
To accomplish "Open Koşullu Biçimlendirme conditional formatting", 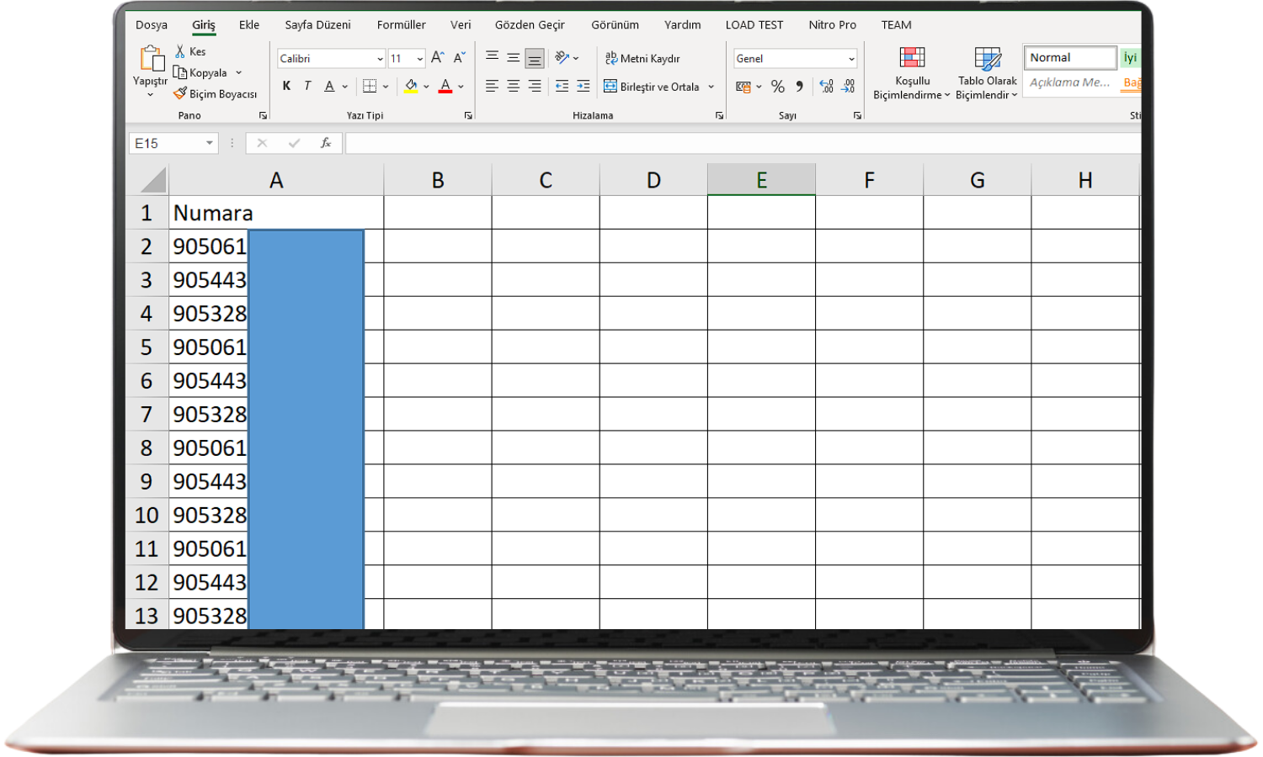I will point(912,73).
